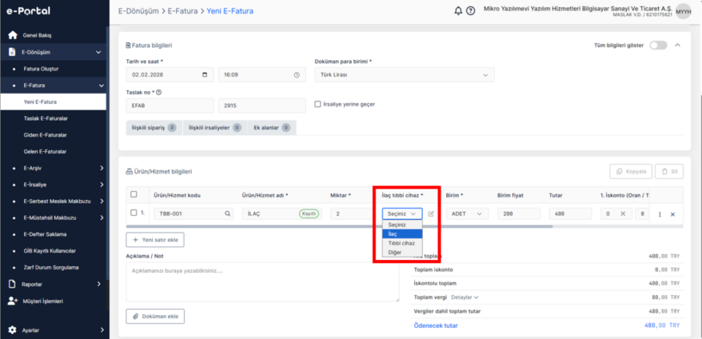This screenshot has height=339, width=702.
Task: Click the Doküman ekle button
Action: pyautogui.click(x=155, y=316)
